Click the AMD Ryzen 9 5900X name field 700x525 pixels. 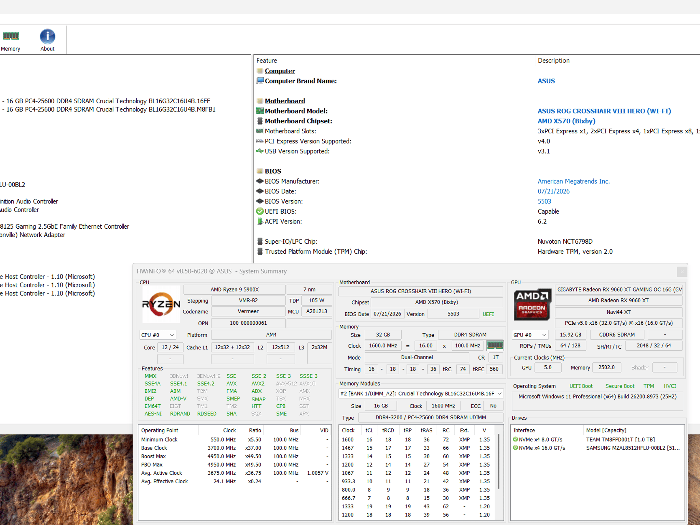234,290
